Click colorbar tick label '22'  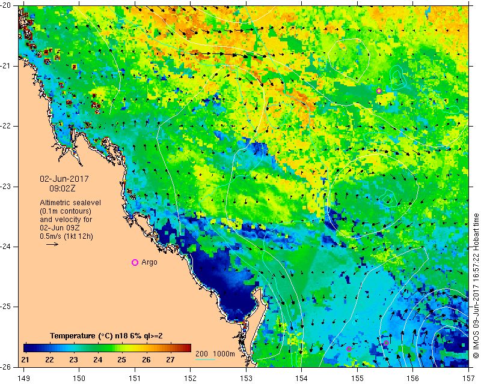coord(49,360)
